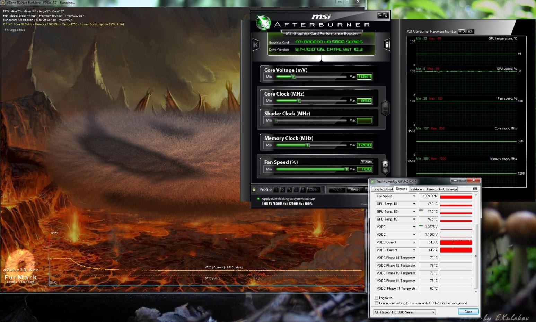Click the Apply button in Afterburner
The image size is (536, 322).
pyautogui.click(x=337, y=189)
